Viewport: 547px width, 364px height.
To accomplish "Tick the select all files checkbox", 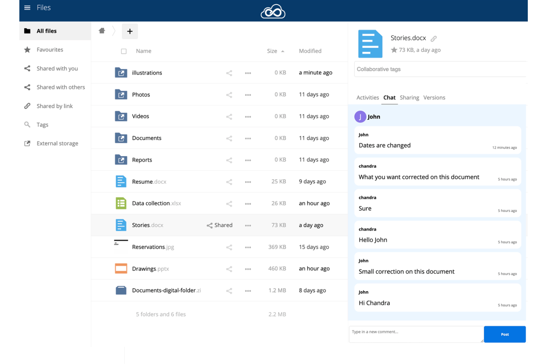I will coord(124,51).
